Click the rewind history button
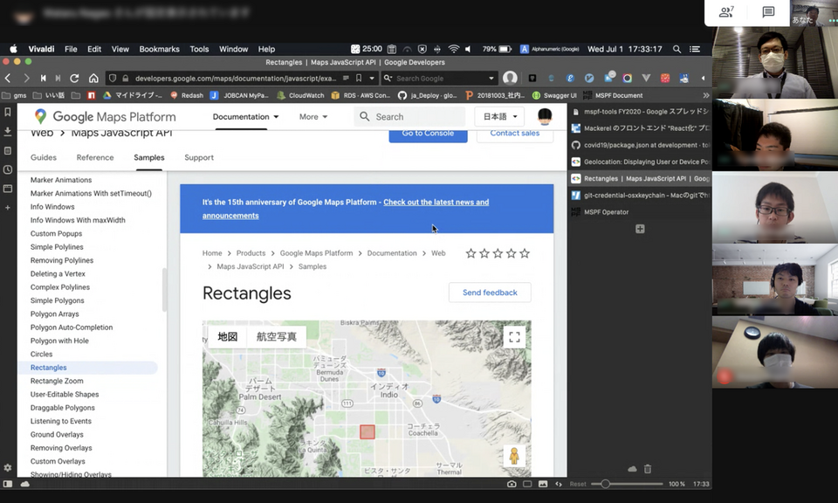 tap(44, 78)
